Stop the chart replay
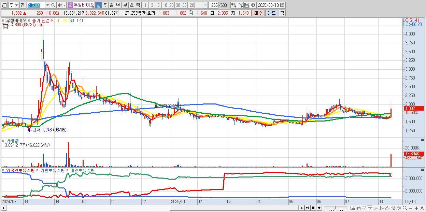Image resolution: width=426 pixels, height=212 pixels. pyautogui.click(x=313, y=208)
